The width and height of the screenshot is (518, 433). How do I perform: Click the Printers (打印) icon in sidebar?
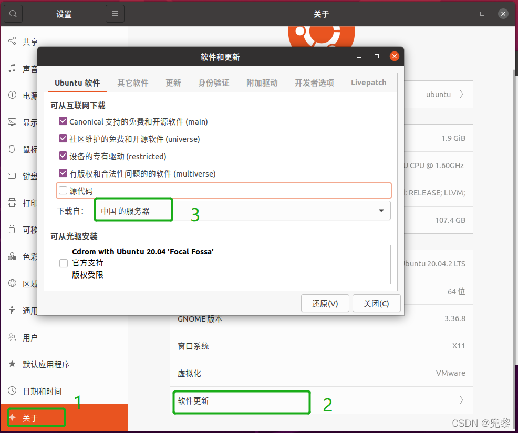(12, 203)
